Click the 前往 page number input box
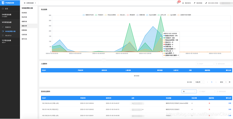Viewport: 233px width, 119px height. click(x=226, y=82)
